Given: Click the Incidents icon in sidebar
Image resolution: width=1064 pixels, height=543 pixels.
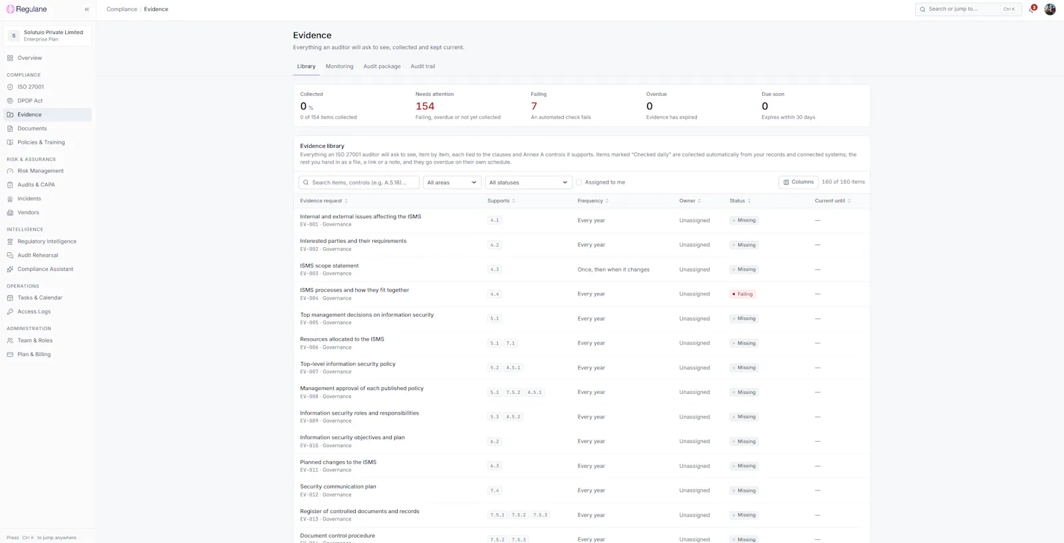Looking at the screenshot, I should (10, 199).
